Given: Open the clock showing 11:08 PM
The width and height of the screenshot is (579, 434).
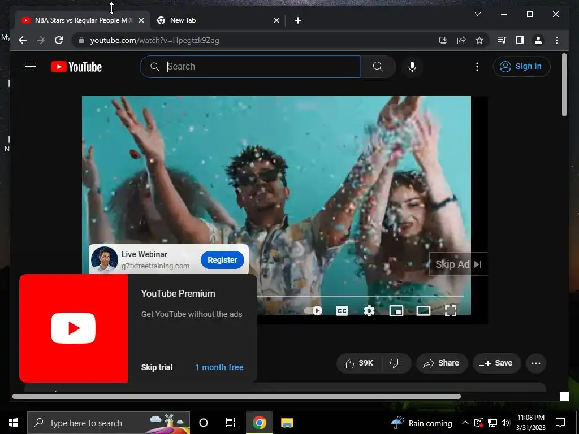Looking at the screenshot, I should pos(530,423).
